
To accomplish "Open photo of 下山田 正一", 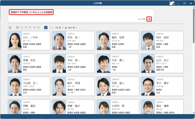I will (x=15, y=86).
